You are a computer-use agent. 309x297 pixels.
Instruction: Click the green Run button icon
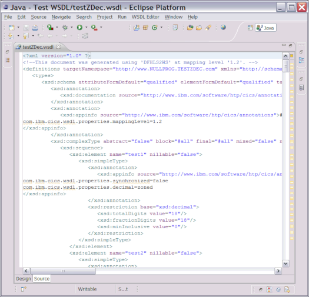pos(79,28)
